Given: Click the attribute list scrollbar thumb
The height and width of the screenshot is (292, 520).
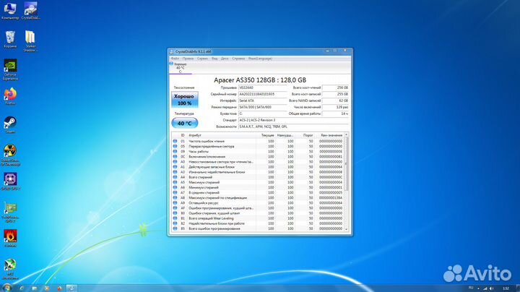Looking at the screenshot, I should [x=347, y=164].
